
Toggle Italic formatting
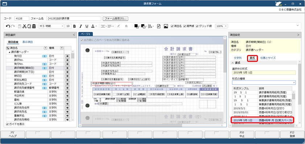[81, 26]
